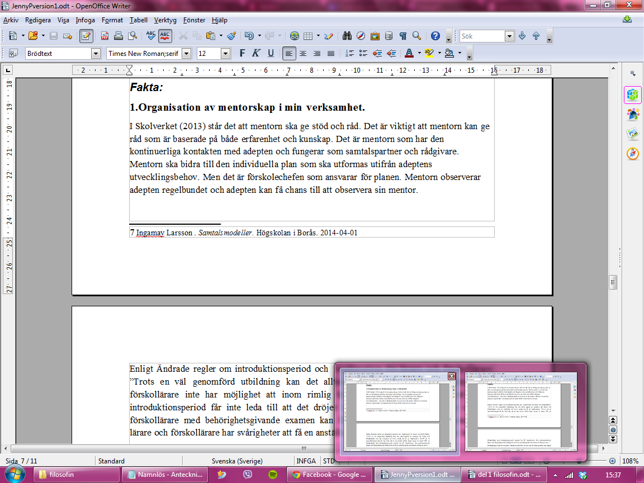The width and height of the screenshot is (644, 483).
Task: Expand the Brödtext paragraph style dropdown
Action: click(x=96, y=54)
